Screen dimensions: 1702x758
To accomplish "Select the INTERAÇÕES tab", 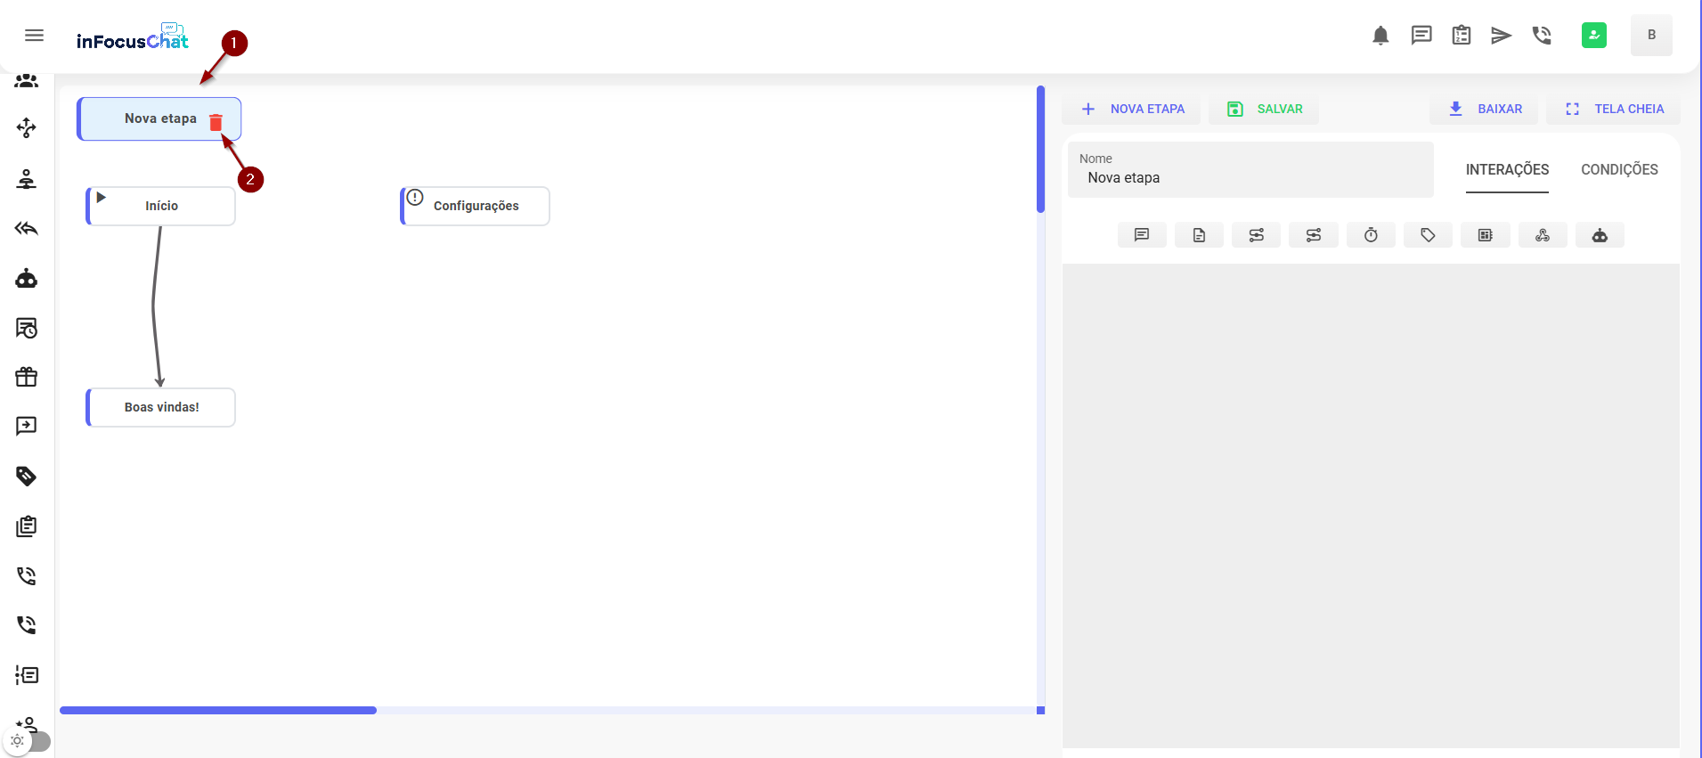I will point(1507,169).
